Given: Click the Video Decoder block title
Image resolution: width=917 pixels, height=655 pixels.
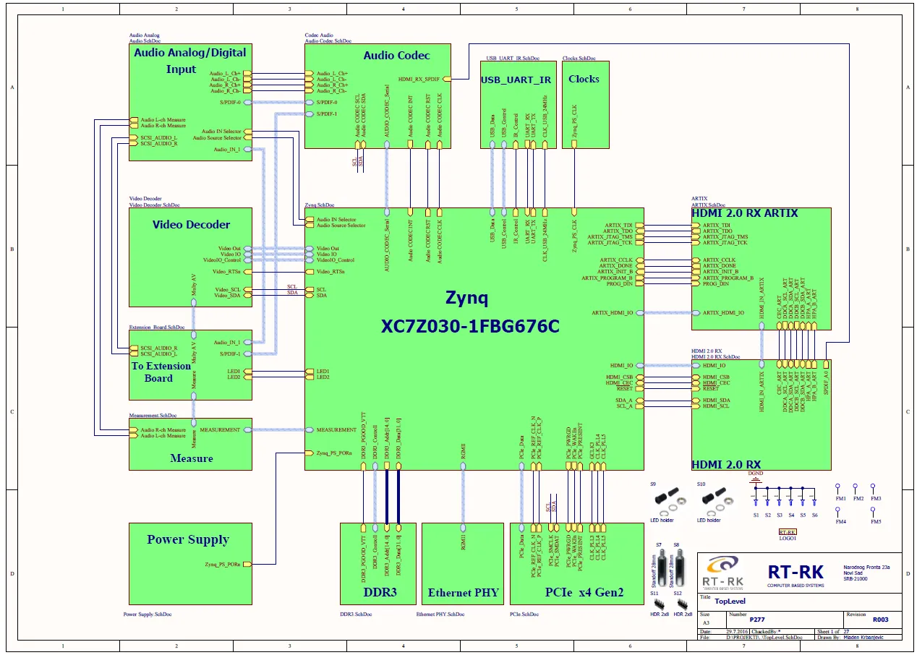Looking at the screenshot, I should click(191, 225).
